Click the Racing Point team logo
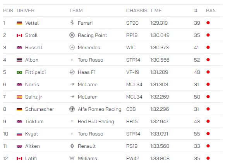The height and width of the screenshot is (164, 230). pos(72,35)
